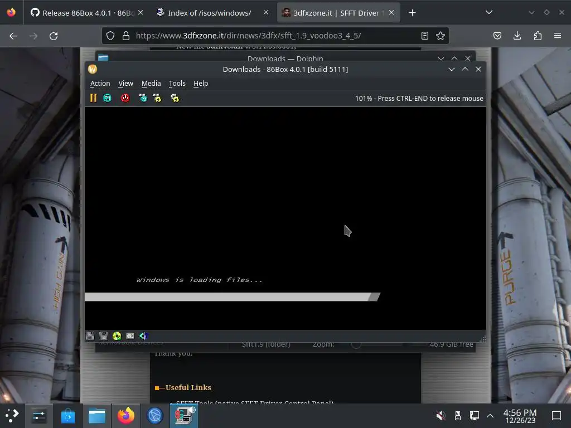Click the CD-ROM drive status icon
This screenshot has height=428, width=571.
[117, 335]
